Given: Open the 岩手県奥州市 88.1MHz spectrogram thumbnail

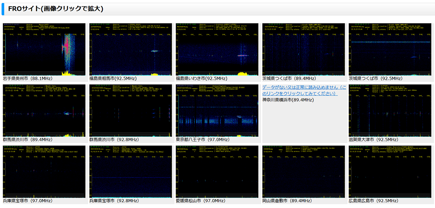Looking at the screenshot, I should click(44, 50).
